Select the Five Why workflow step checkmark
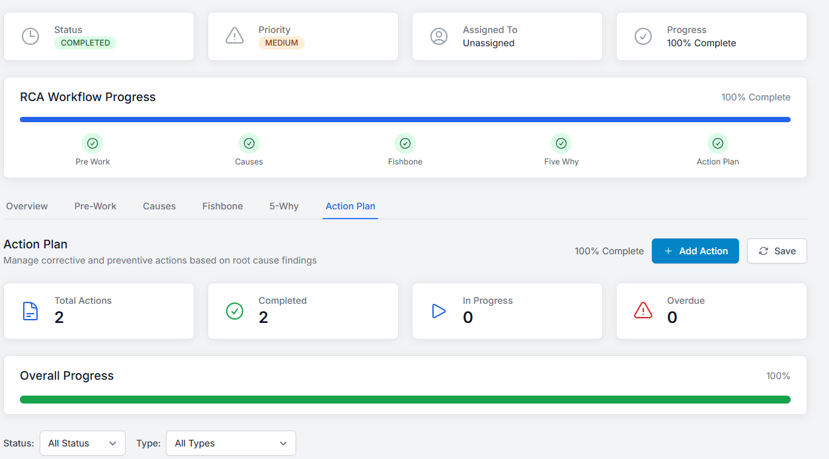This screenshot has width=829, height=459. tap(561, 143)
